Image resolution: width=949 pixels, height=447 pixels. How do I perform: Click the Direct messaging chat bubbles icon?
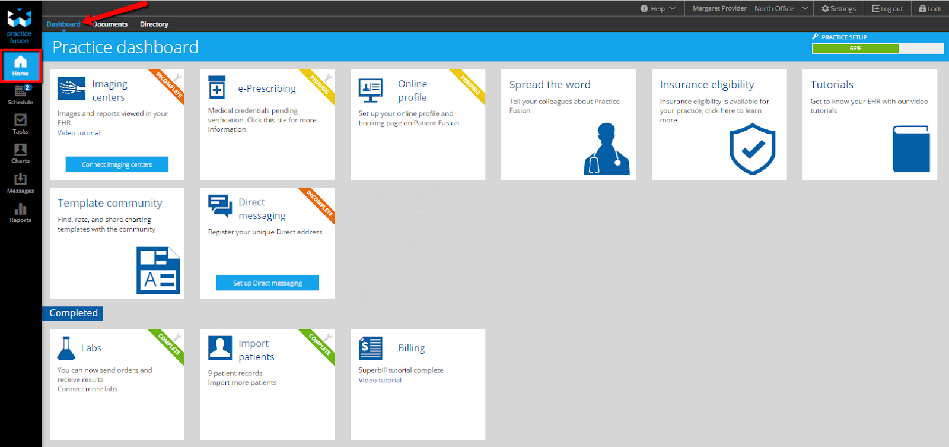pyautogui.click(x=220, y=207)
